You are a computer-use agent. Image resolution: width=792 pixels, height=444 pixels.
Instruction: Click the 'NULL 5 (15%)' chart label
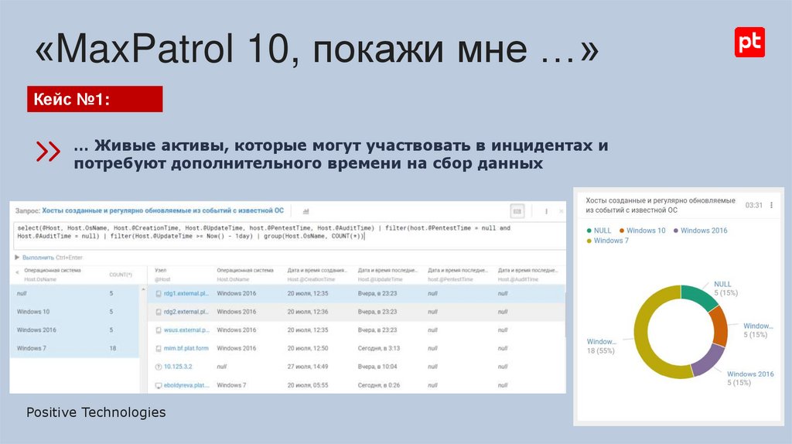click(725, 289)
